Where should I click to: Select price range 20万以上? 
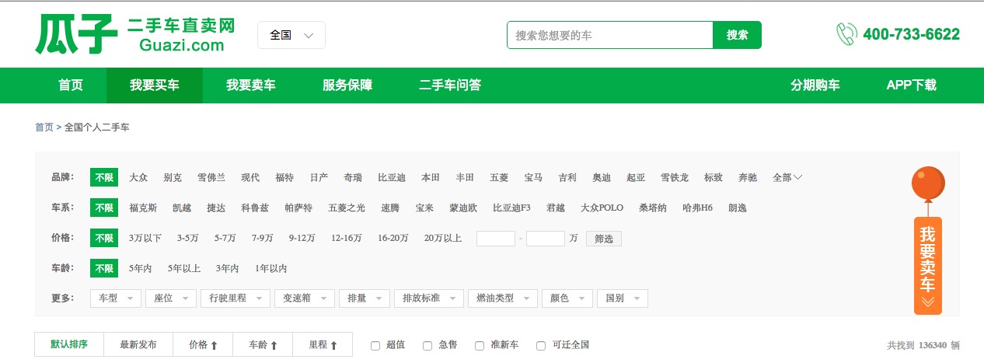443,238
